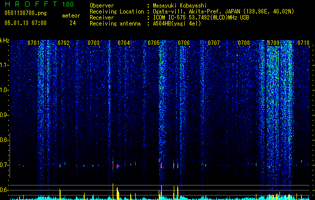Click the ICOM IC-575 receiver text
This screenshot has height=200, width=315.
201,17
